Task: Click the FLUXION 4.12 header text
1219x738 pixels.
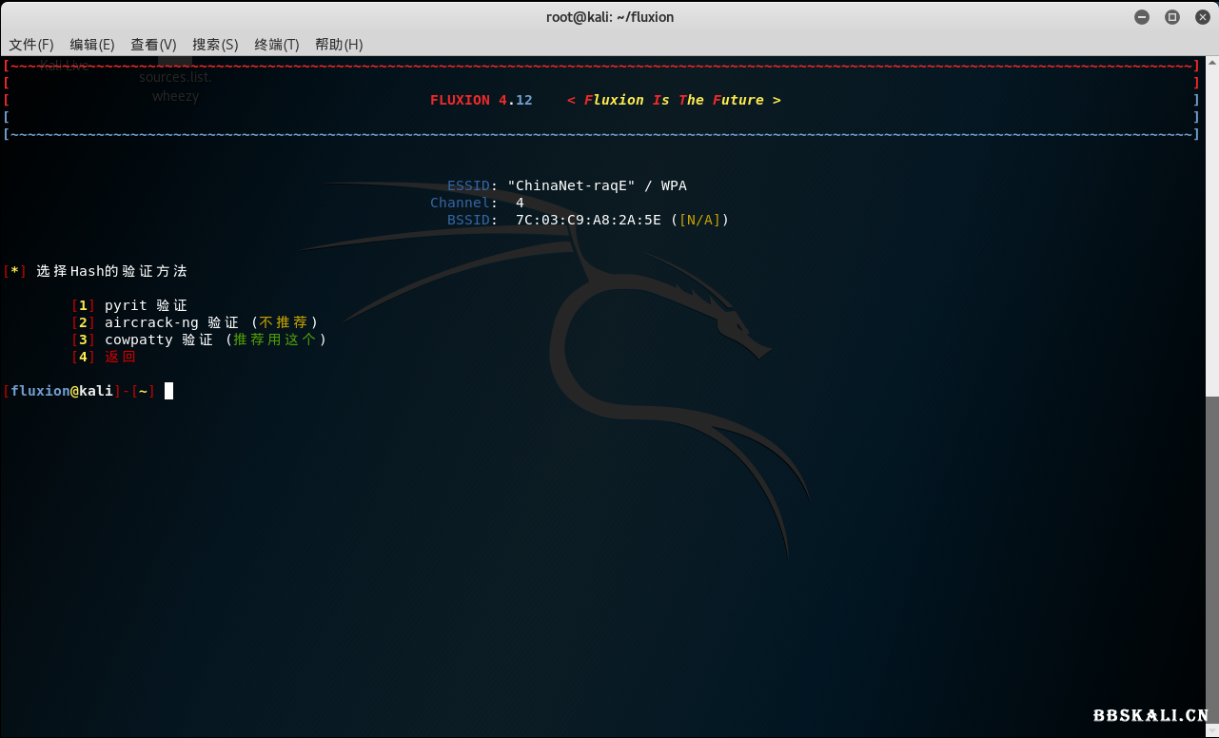Action: click(x=482, y=100)
